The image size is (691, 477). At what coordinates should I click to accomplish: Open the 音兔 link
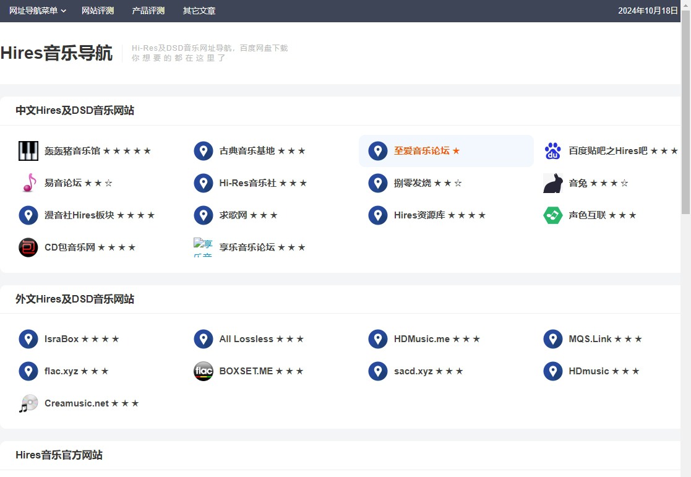coord(598,183)
